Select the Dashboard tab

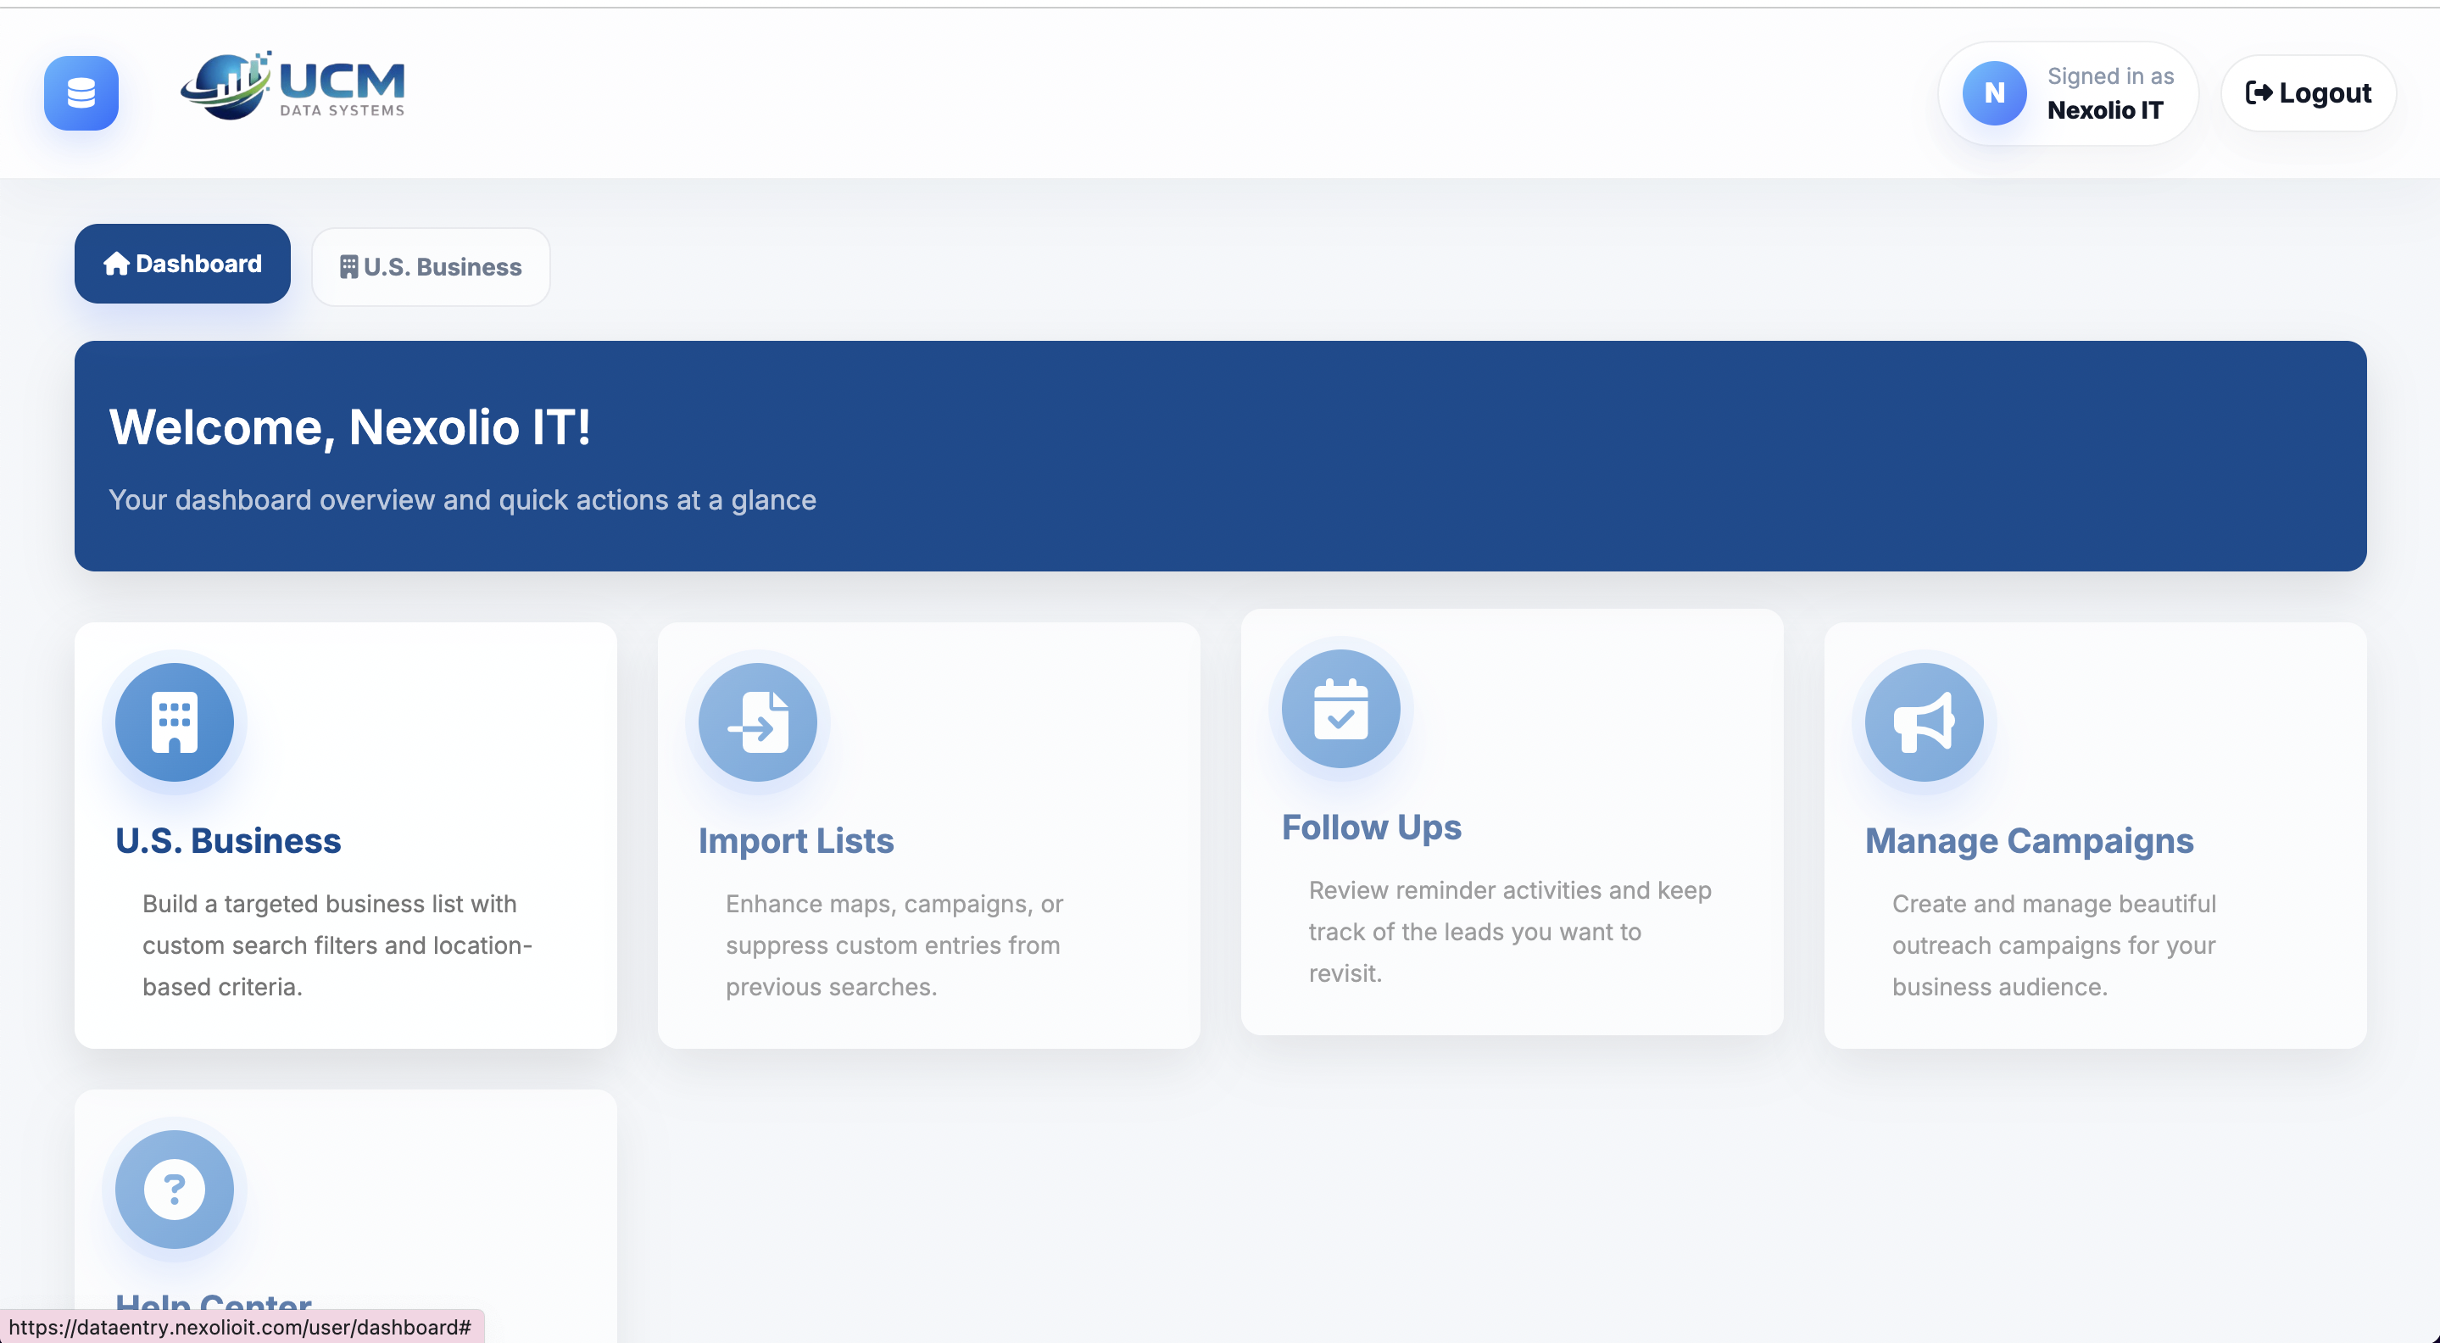(x=183, y=264)
